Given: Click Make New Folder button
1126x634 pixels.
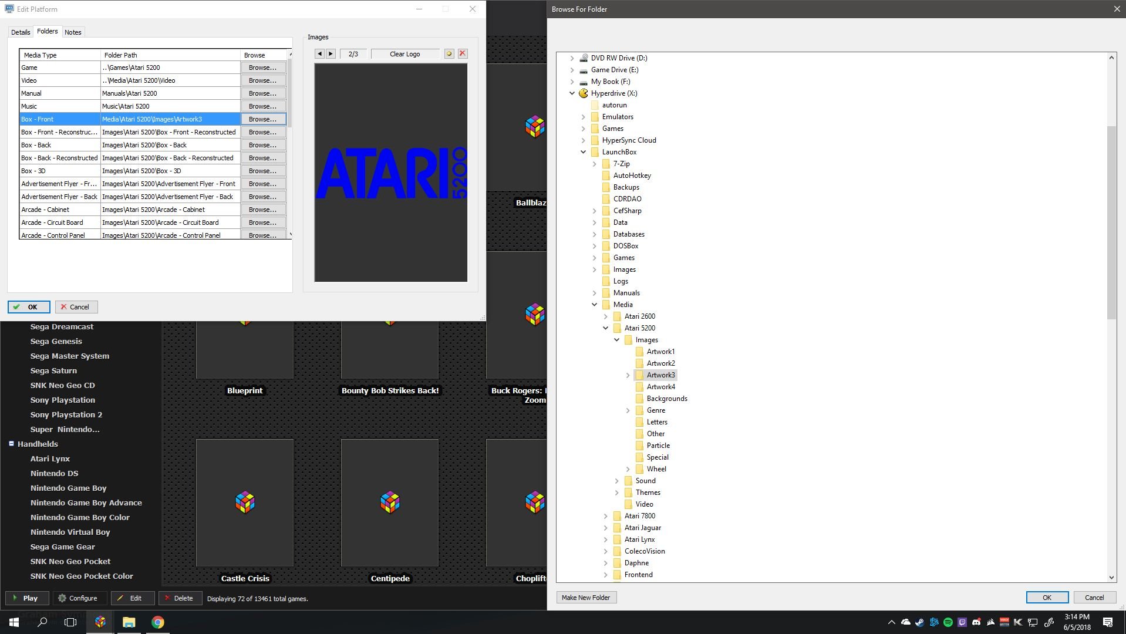Looking at the screenshot, I should (x=586, y=598).
